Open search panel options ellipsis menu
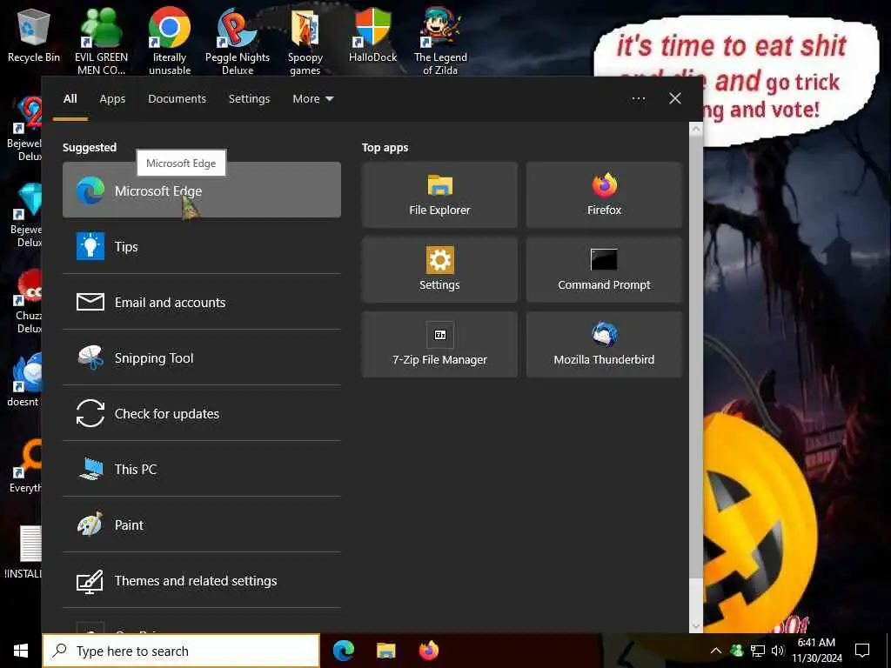This screenshot has width=891, height=668. [638, 99]
